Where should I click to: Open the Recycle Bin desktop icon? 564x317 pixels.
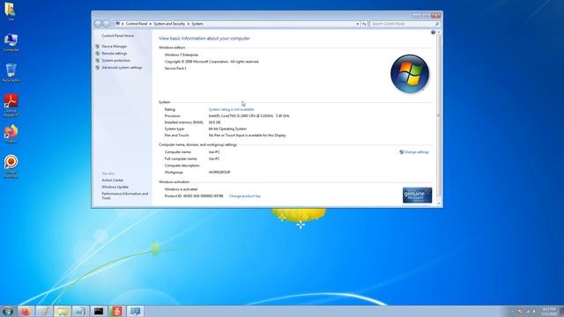[11, 73]
